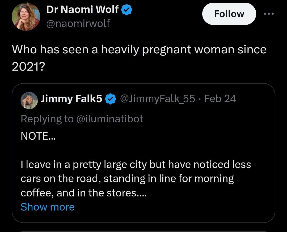Expand the quoted tweet with Show more

tap(48, 207)
